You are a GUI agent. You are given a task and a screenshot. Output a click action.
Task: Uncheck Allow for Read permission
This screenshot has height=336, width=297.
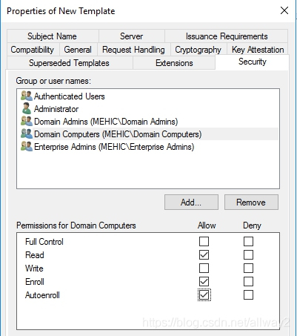click(x=204, y=254)
